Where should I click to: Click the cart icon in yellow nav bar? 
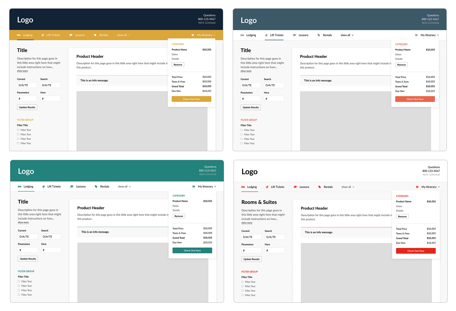pos(193,35)
